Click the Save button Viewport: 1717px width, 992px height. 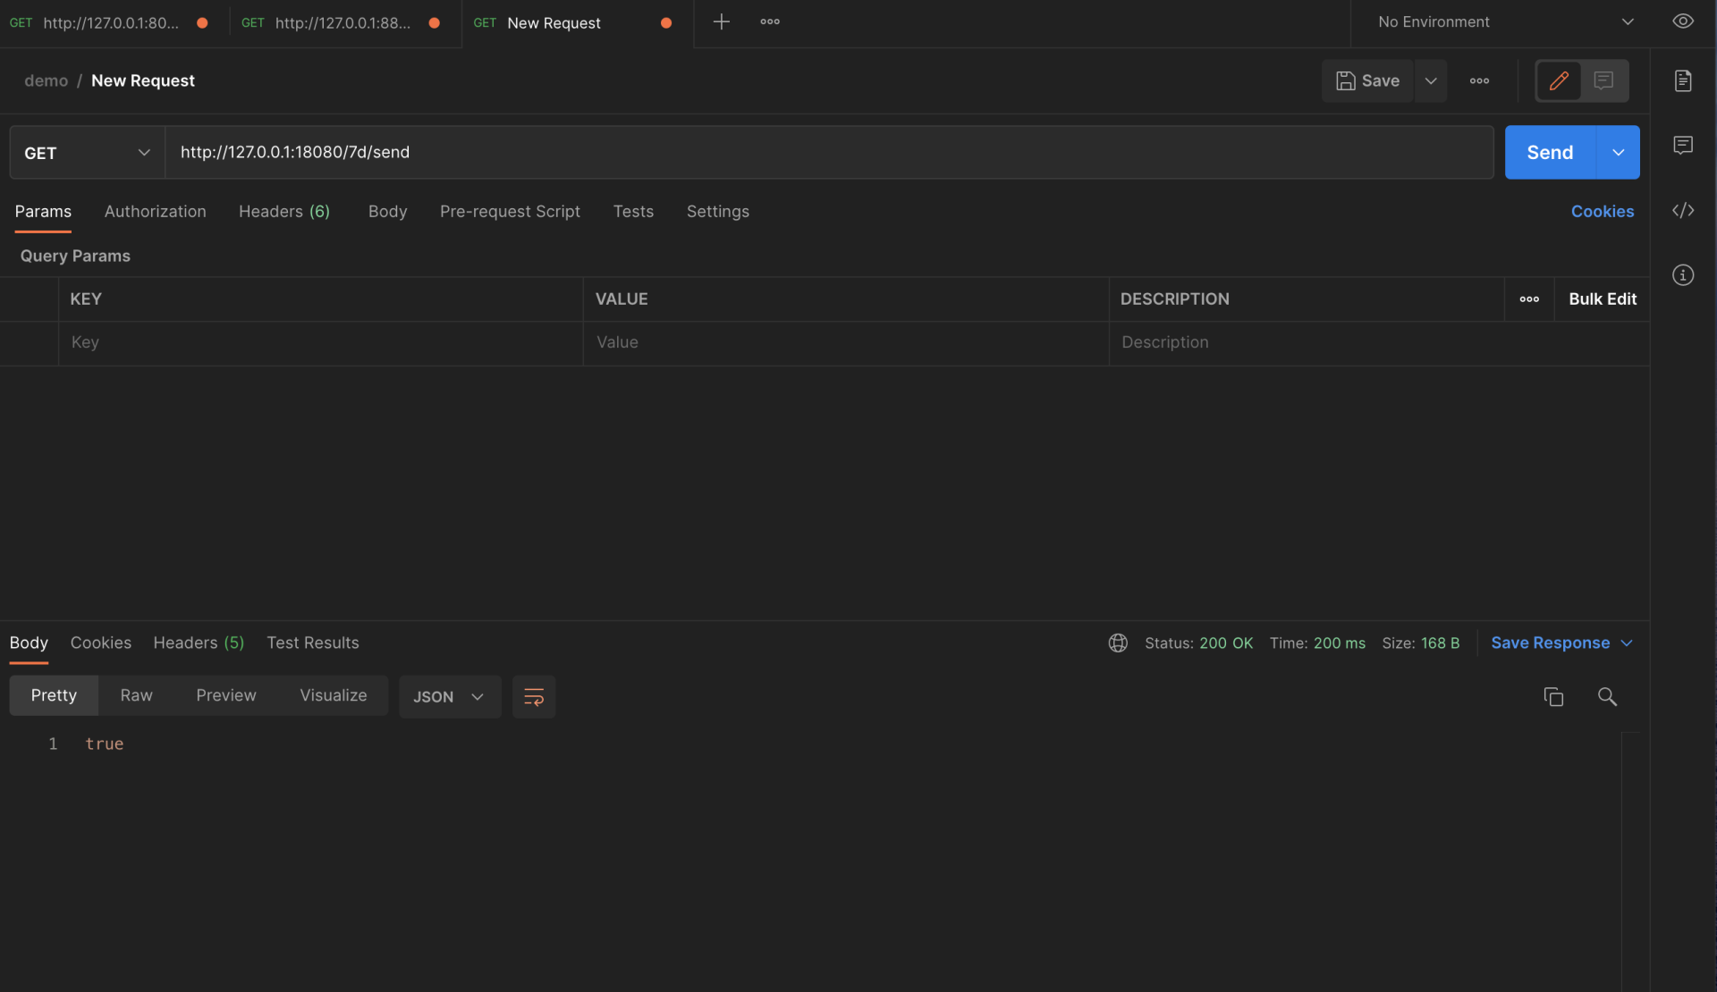[x=1367, y=80]
